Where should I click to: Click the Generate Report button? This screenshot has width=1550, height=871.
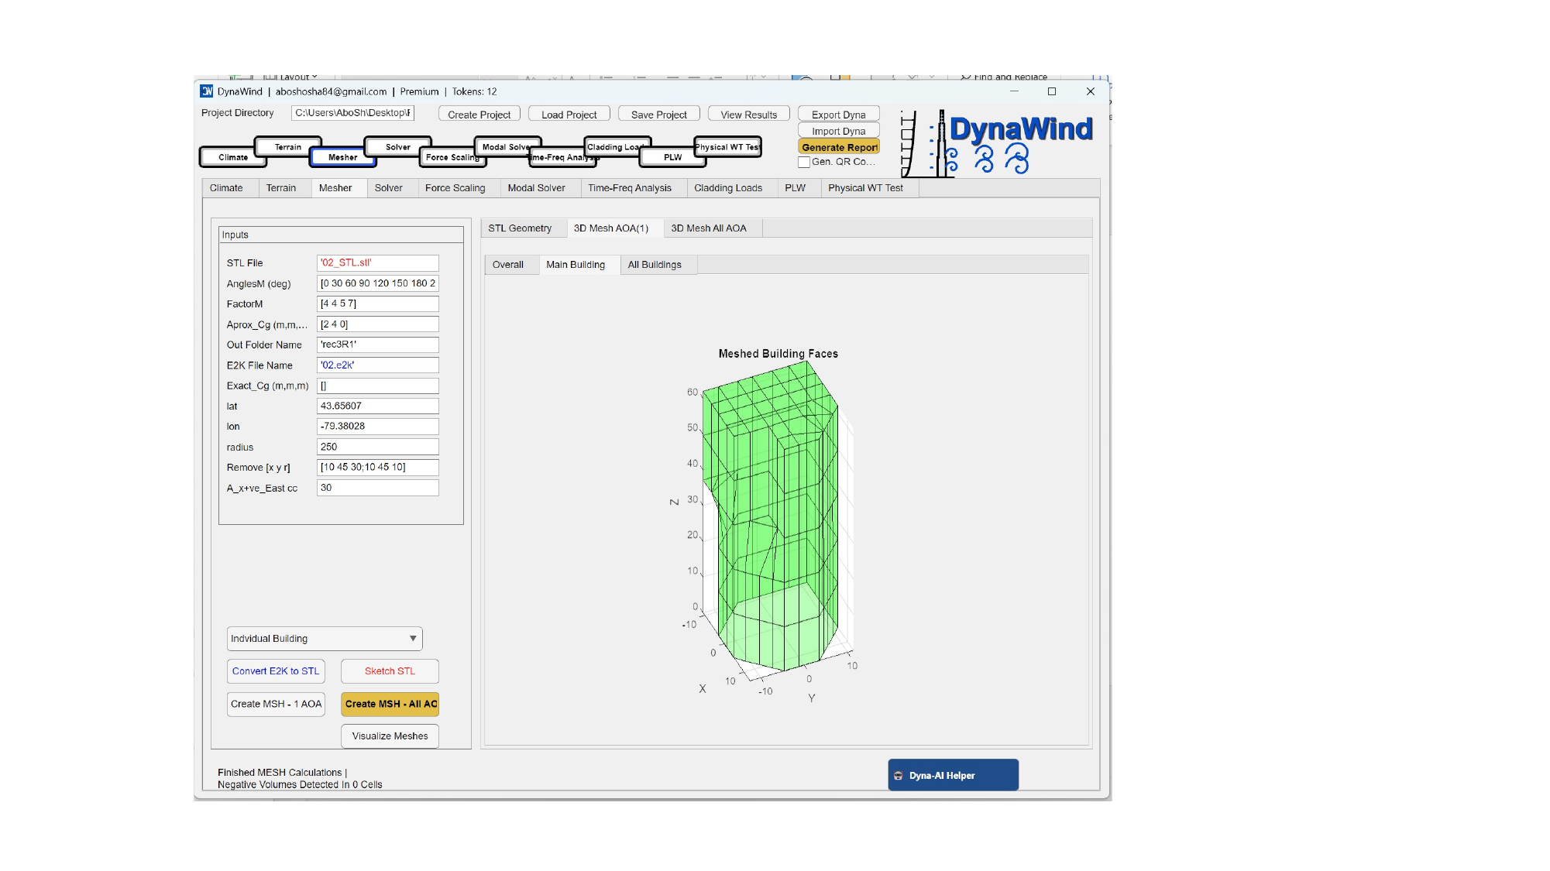coord(839,147)
